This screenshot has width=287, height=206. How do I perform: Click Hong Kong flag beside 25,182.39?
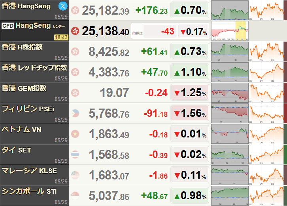click(x=75, y=10)
